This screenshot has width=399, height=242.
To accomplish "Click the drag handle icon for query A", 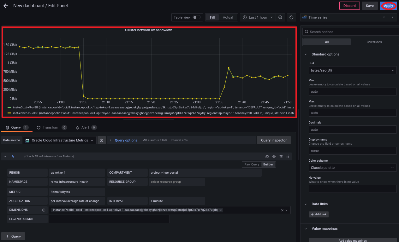I will pyautogui.click(x=288, y=157).
